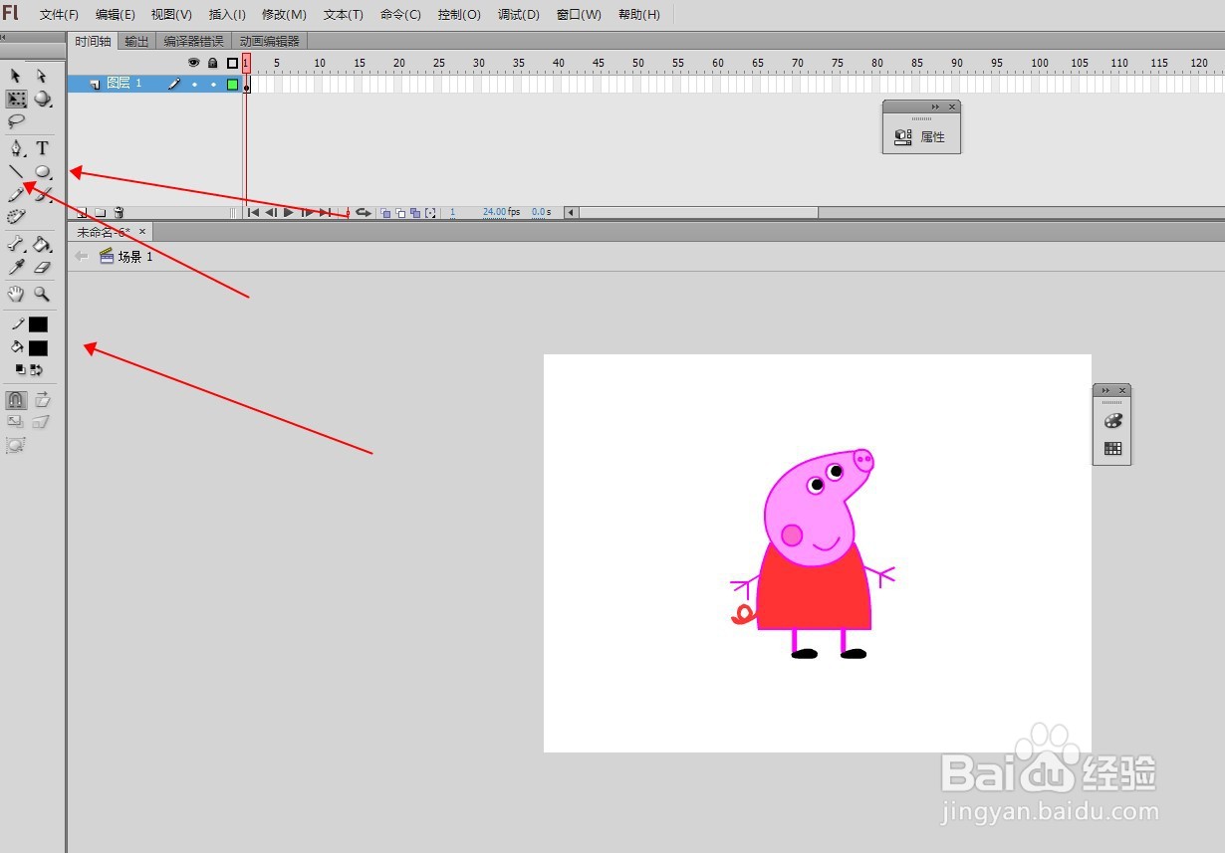Open the 视图(V) menu
Viewport: 1225px width, 853px height.
click(171, 15)
